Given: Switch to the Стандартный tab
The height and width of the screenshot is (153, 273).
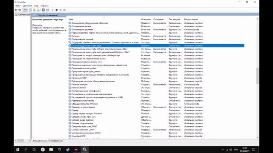Looking at the screenshot, I should 55,141.
